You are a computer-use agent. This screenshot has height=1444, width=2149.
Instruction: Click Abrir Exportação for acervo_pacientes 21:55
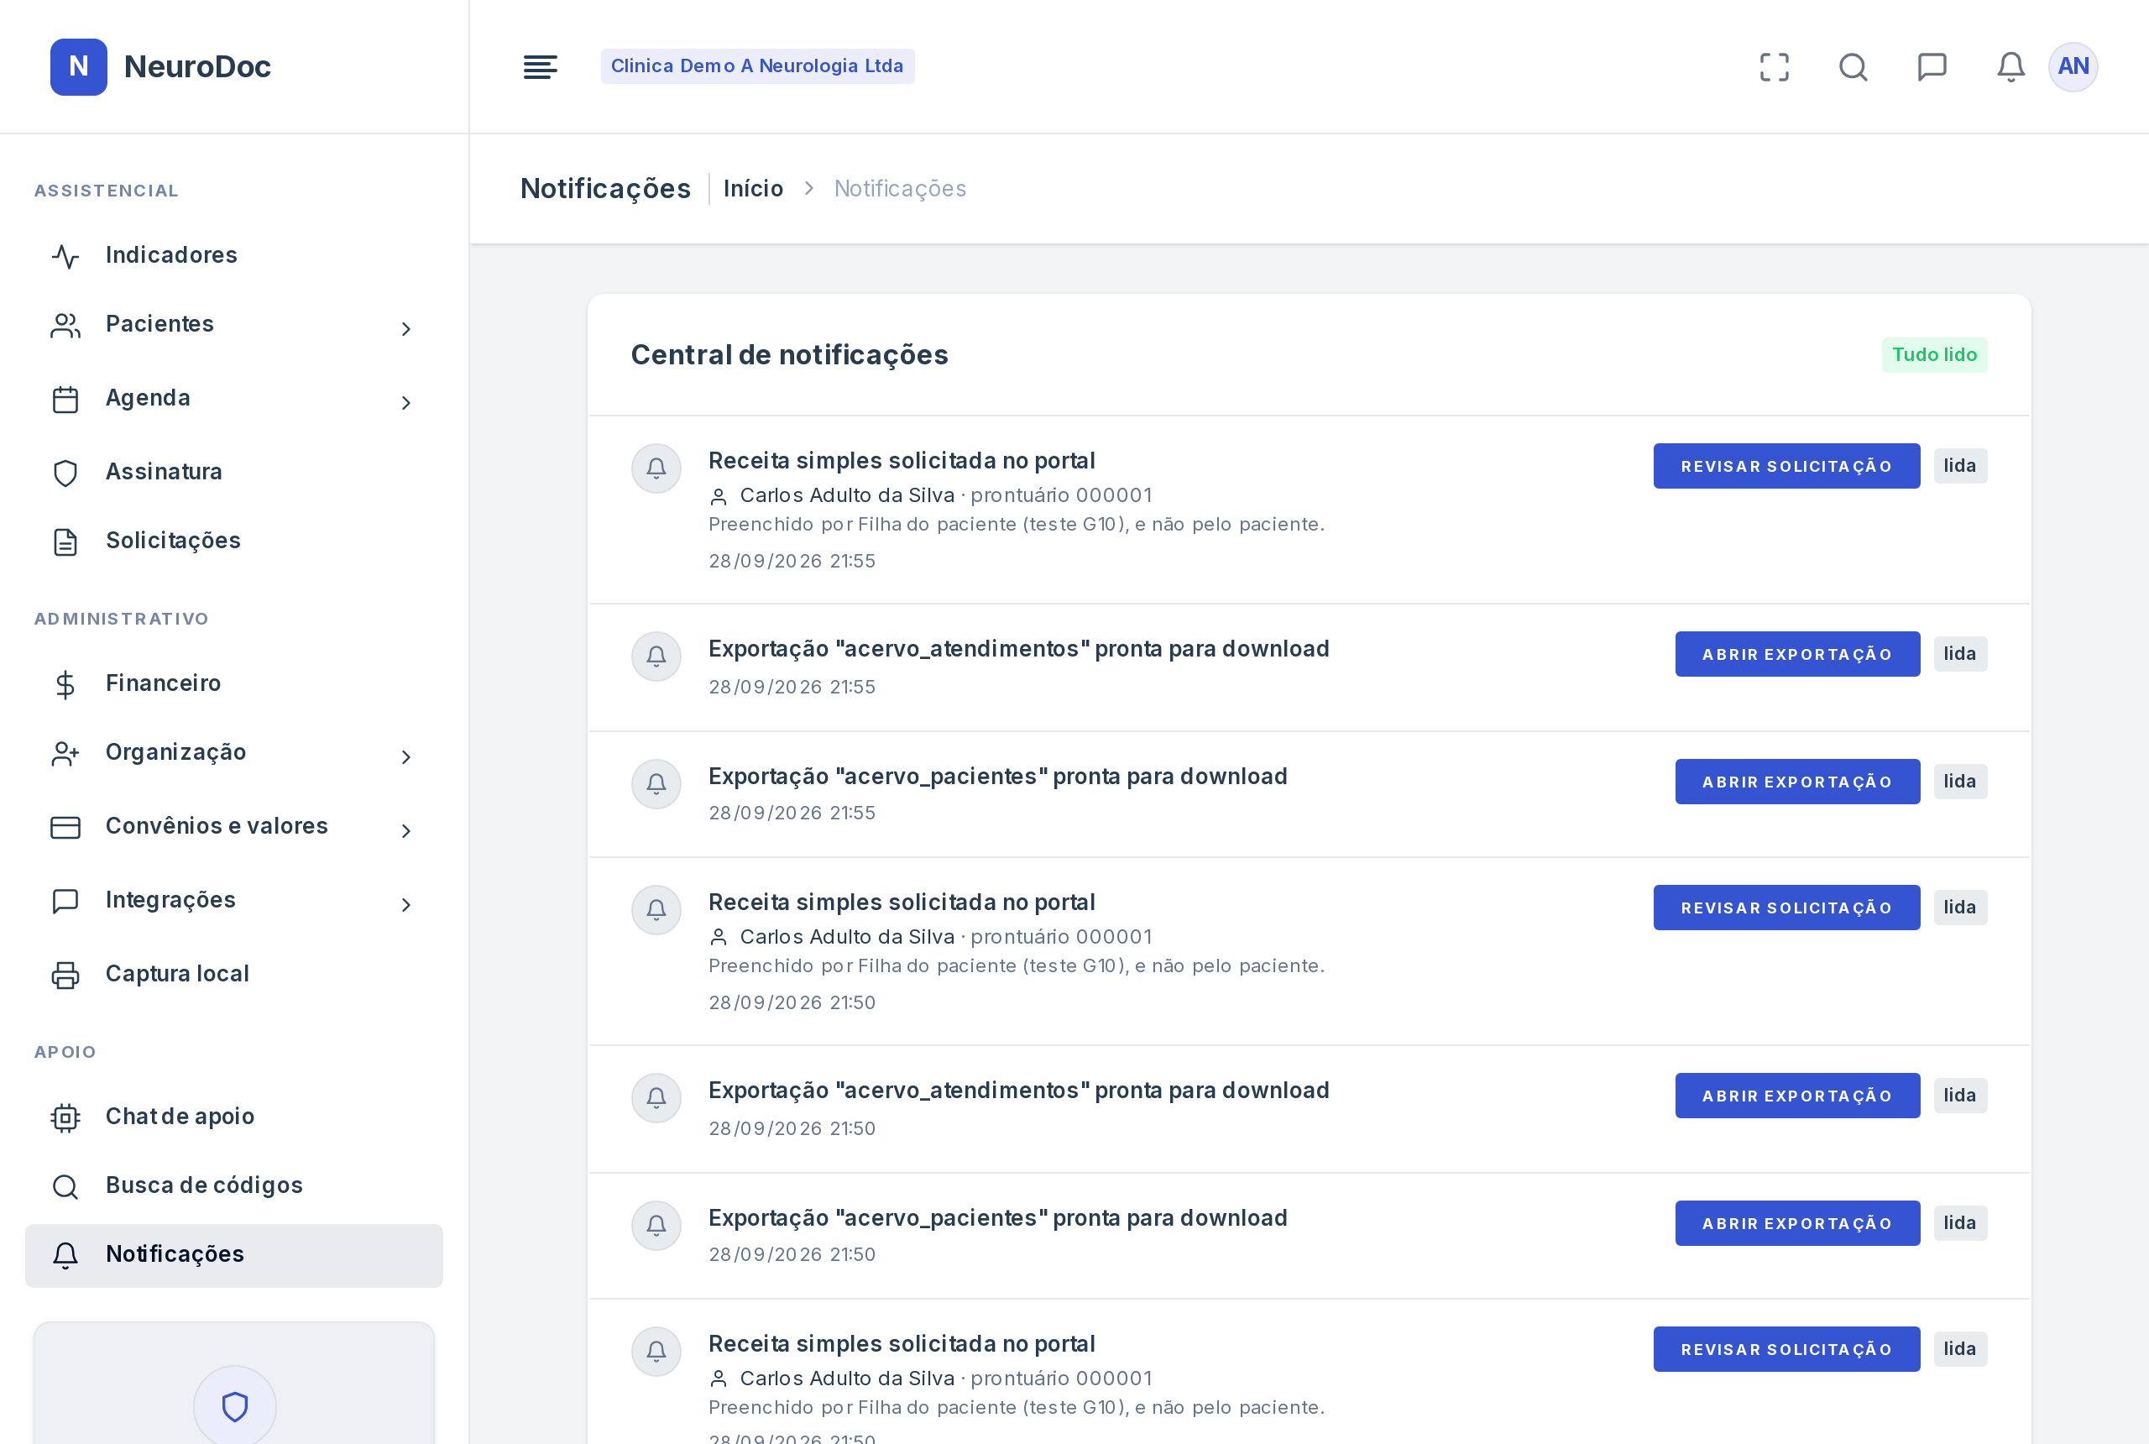tap(1797, 781)
